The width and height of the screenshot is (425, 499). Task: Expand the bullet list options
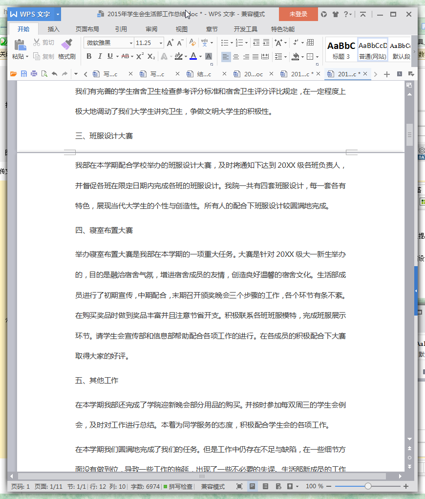coord(232,43)
